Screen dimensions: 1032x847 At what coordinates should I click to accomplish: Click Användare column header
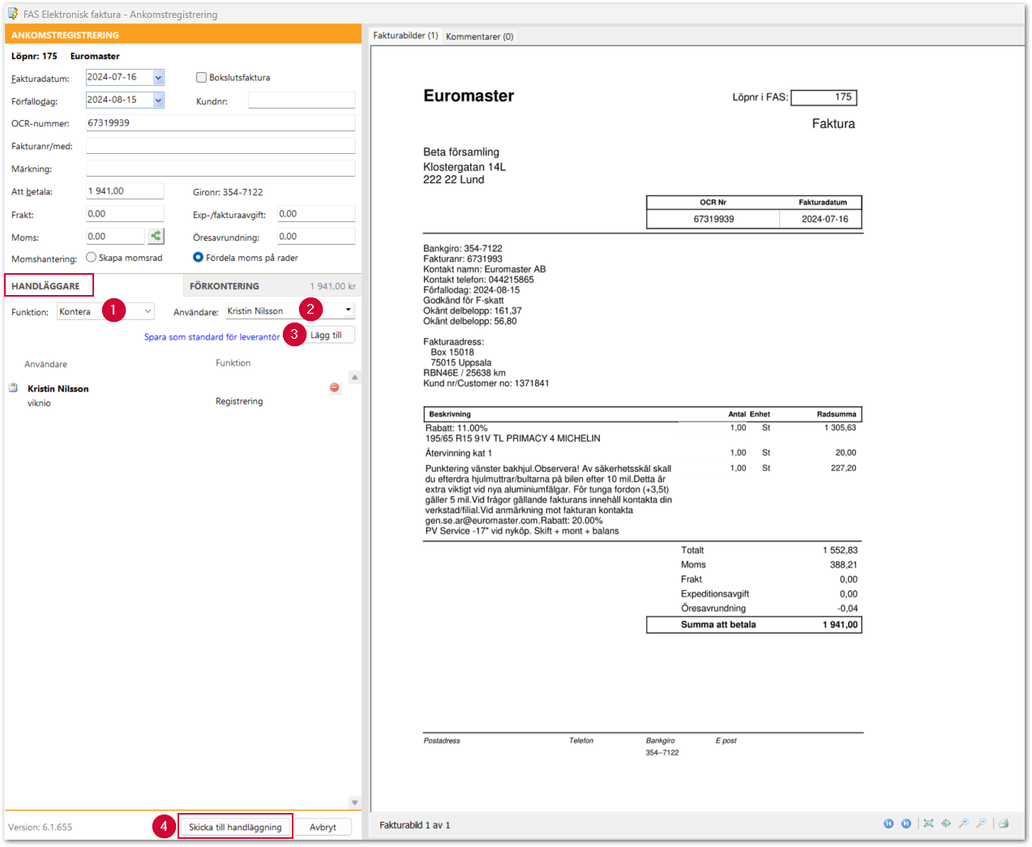(x=46, y=364)
